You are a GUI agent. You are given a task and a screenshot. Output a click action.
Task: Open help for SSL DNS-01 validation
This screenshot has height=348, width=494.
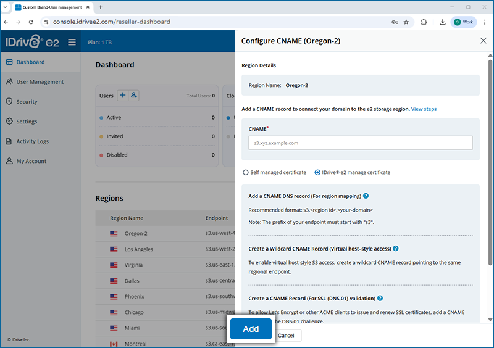[380, 298]
